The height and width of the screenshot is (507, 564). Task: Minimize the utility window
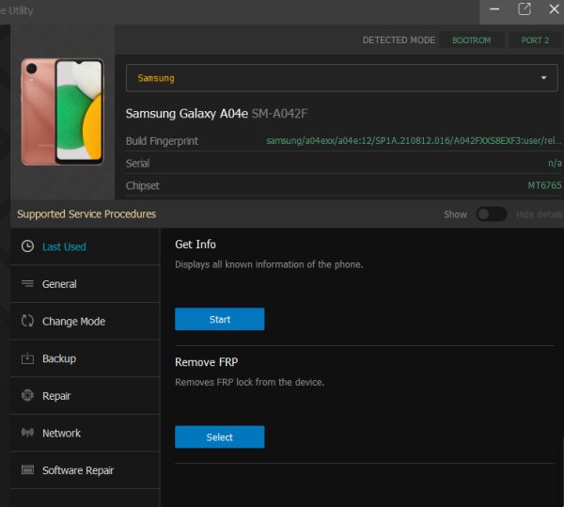[x=494, y=9]
